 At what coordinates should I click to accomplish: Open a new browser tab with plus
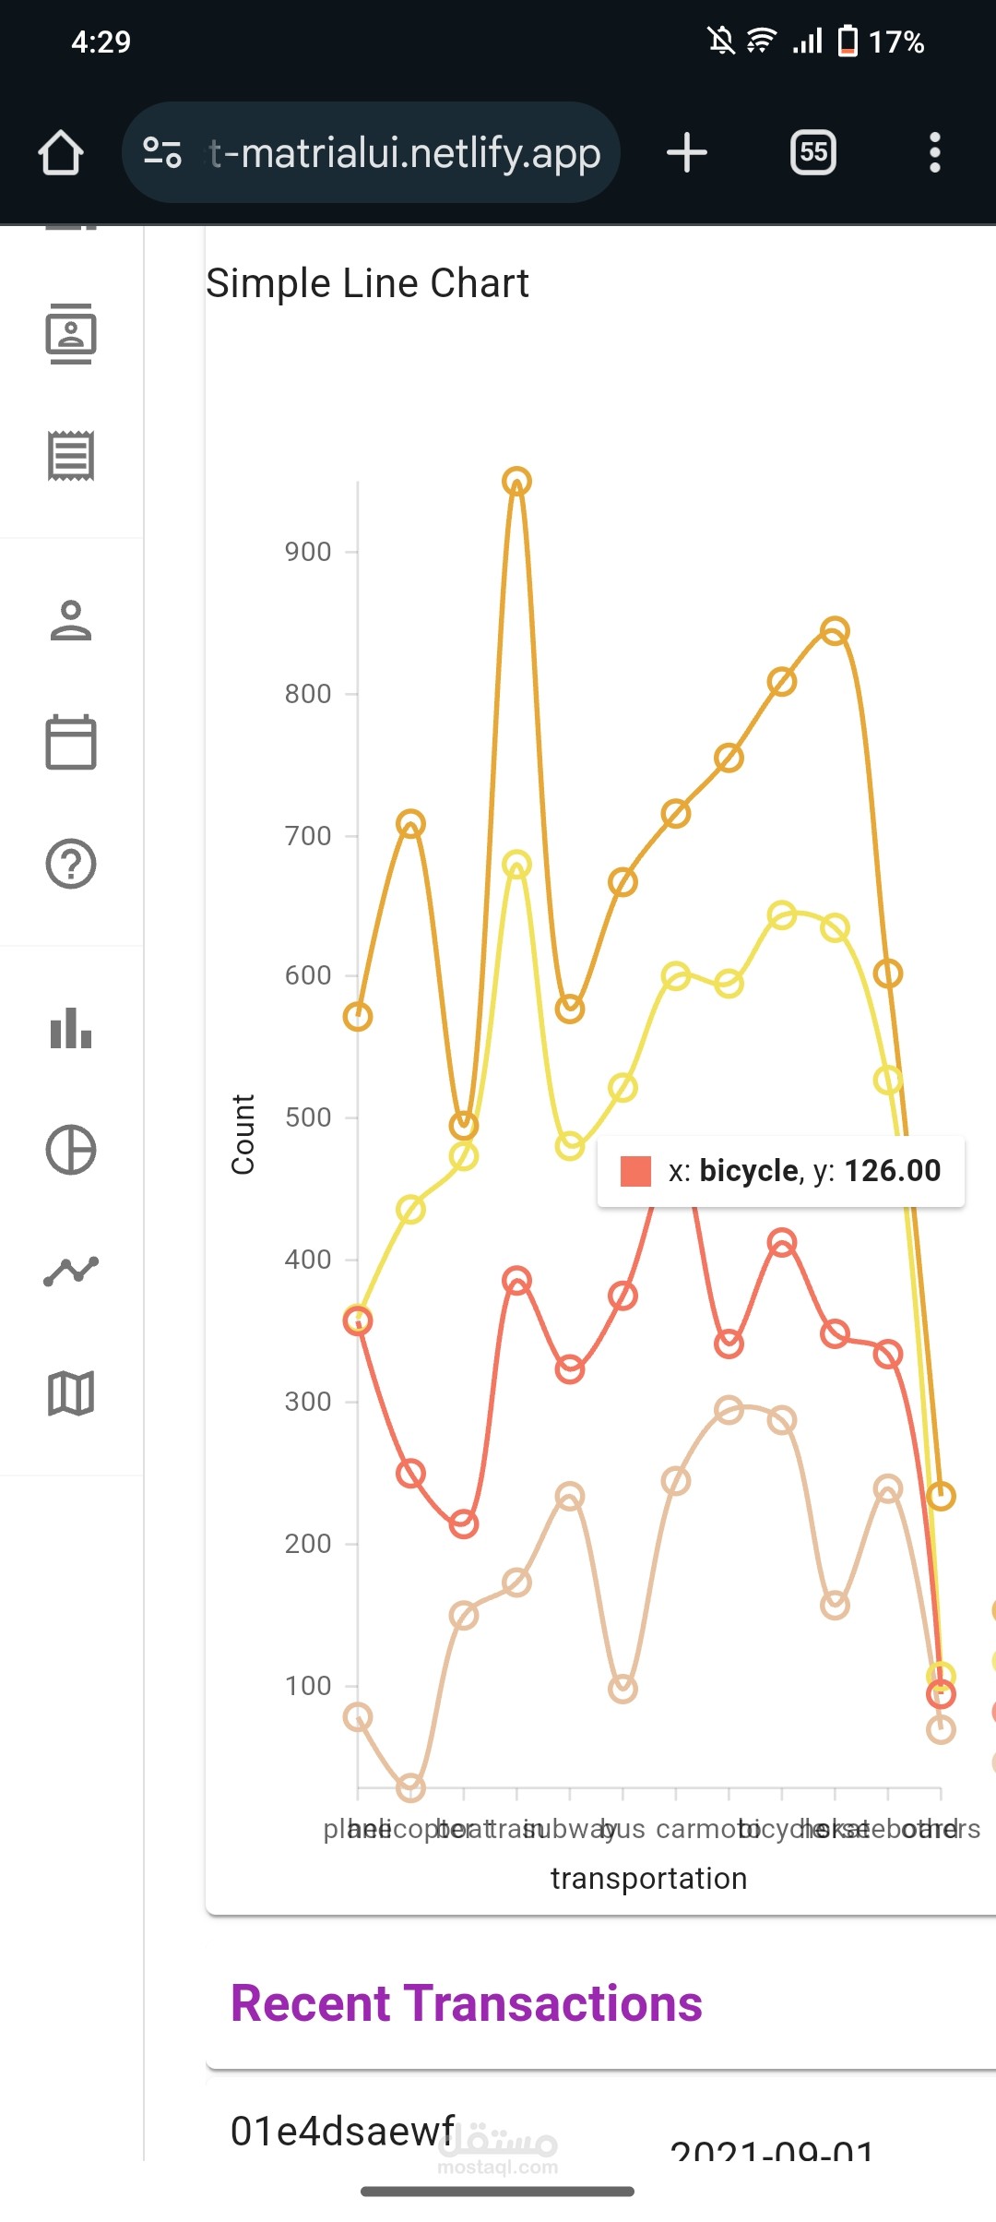687,152
